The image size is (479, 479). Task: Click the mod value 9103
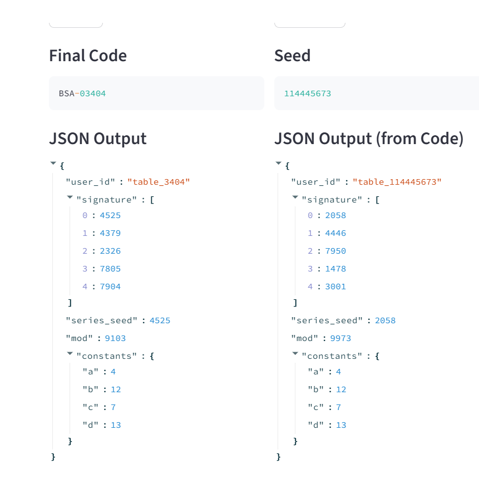point(115,338)
